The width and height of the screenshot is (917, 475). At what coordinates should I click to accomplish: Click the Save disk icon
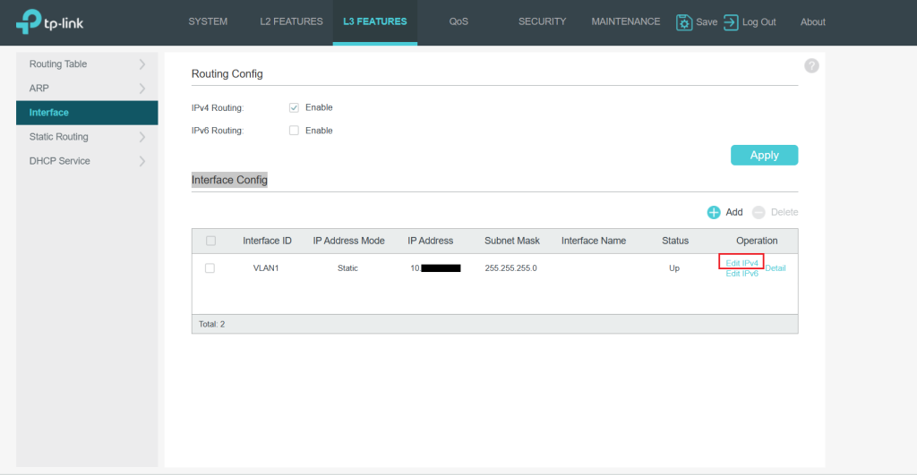click(x=684, y=22)
